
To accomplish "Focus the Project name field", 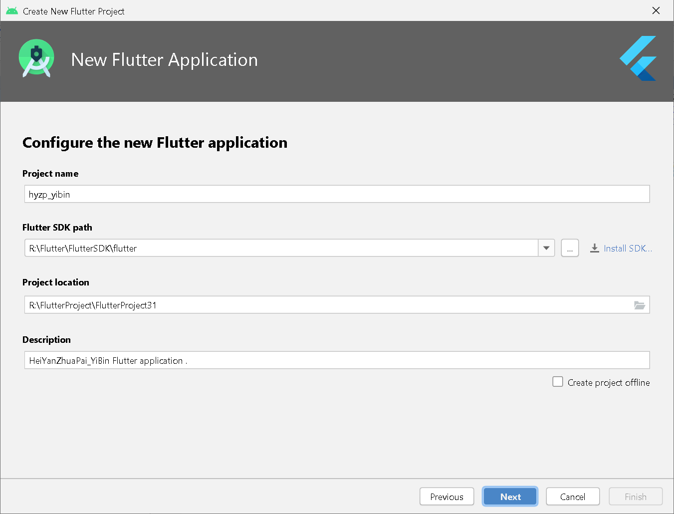I will click(x=337, y=194).
